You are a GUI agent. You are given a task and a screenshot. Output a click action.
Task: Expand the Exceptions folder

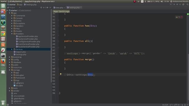pos(12,24)
